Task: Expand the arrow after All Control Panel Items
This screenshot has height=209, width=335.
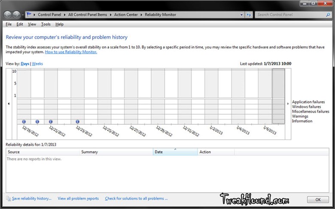Action: coord(111,15)
